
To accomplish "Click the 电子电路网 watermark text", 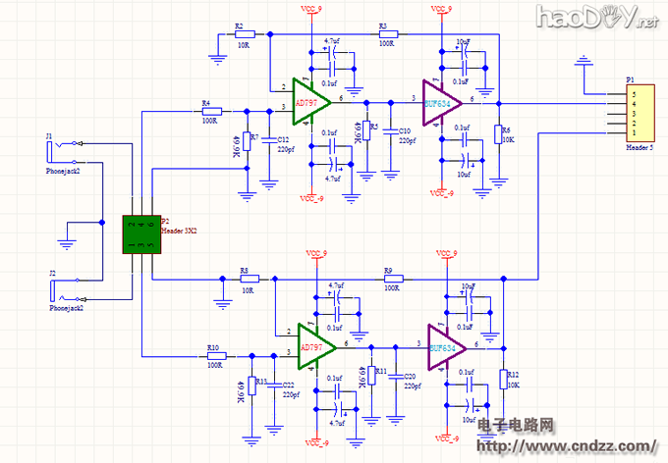I will pyautogui.click(x=517, y=426).
